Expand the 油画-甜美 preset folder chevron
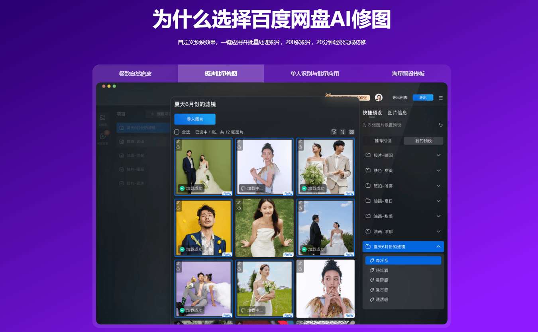Image resolution: width=538 pixels, height=332 pixels. tap(438, 216)
